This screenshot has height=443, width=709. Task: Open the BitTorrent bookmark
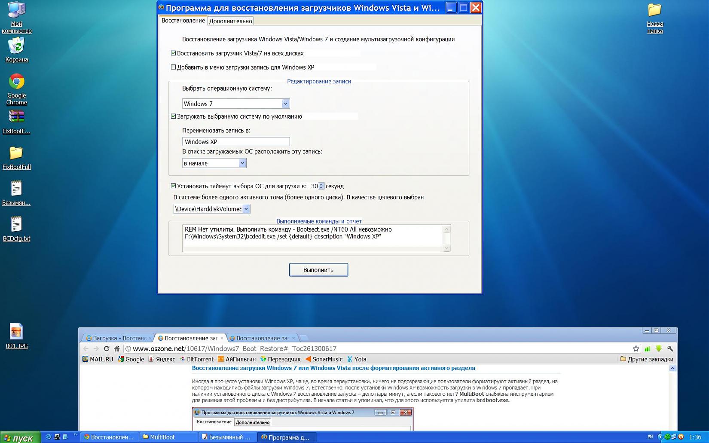[x=196, y=359]
